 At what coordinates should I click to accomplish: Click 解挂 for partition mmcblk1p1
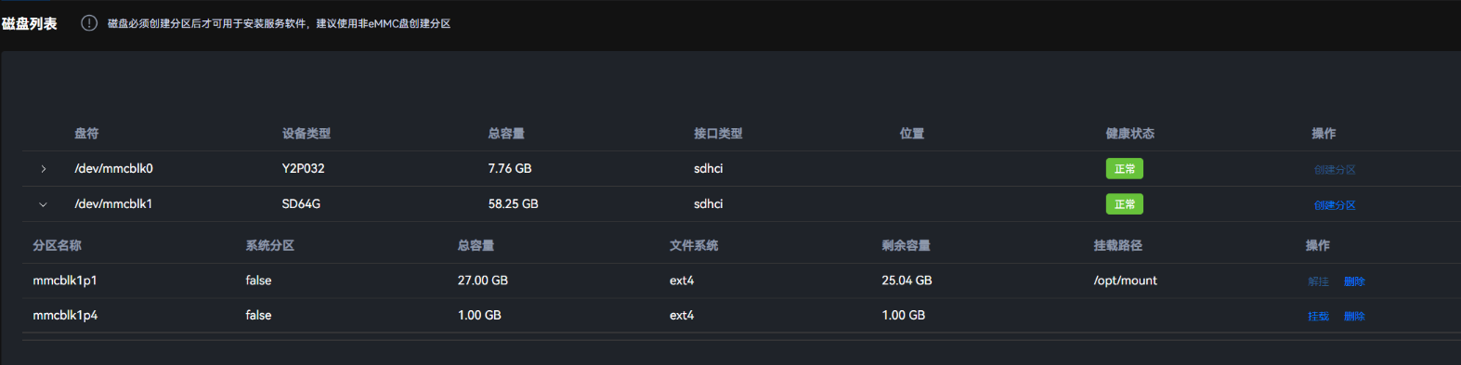(1318, 281)
